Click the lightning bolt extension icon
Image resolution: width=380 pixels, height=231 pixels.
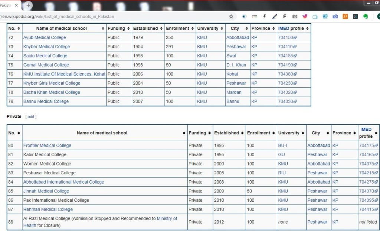264,16
